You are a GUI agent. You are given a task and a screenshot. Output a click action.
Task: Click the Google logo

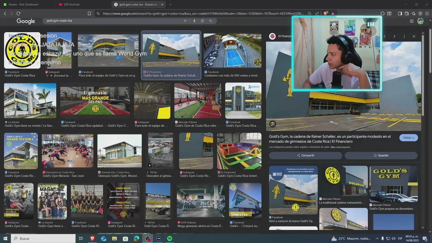26,21
